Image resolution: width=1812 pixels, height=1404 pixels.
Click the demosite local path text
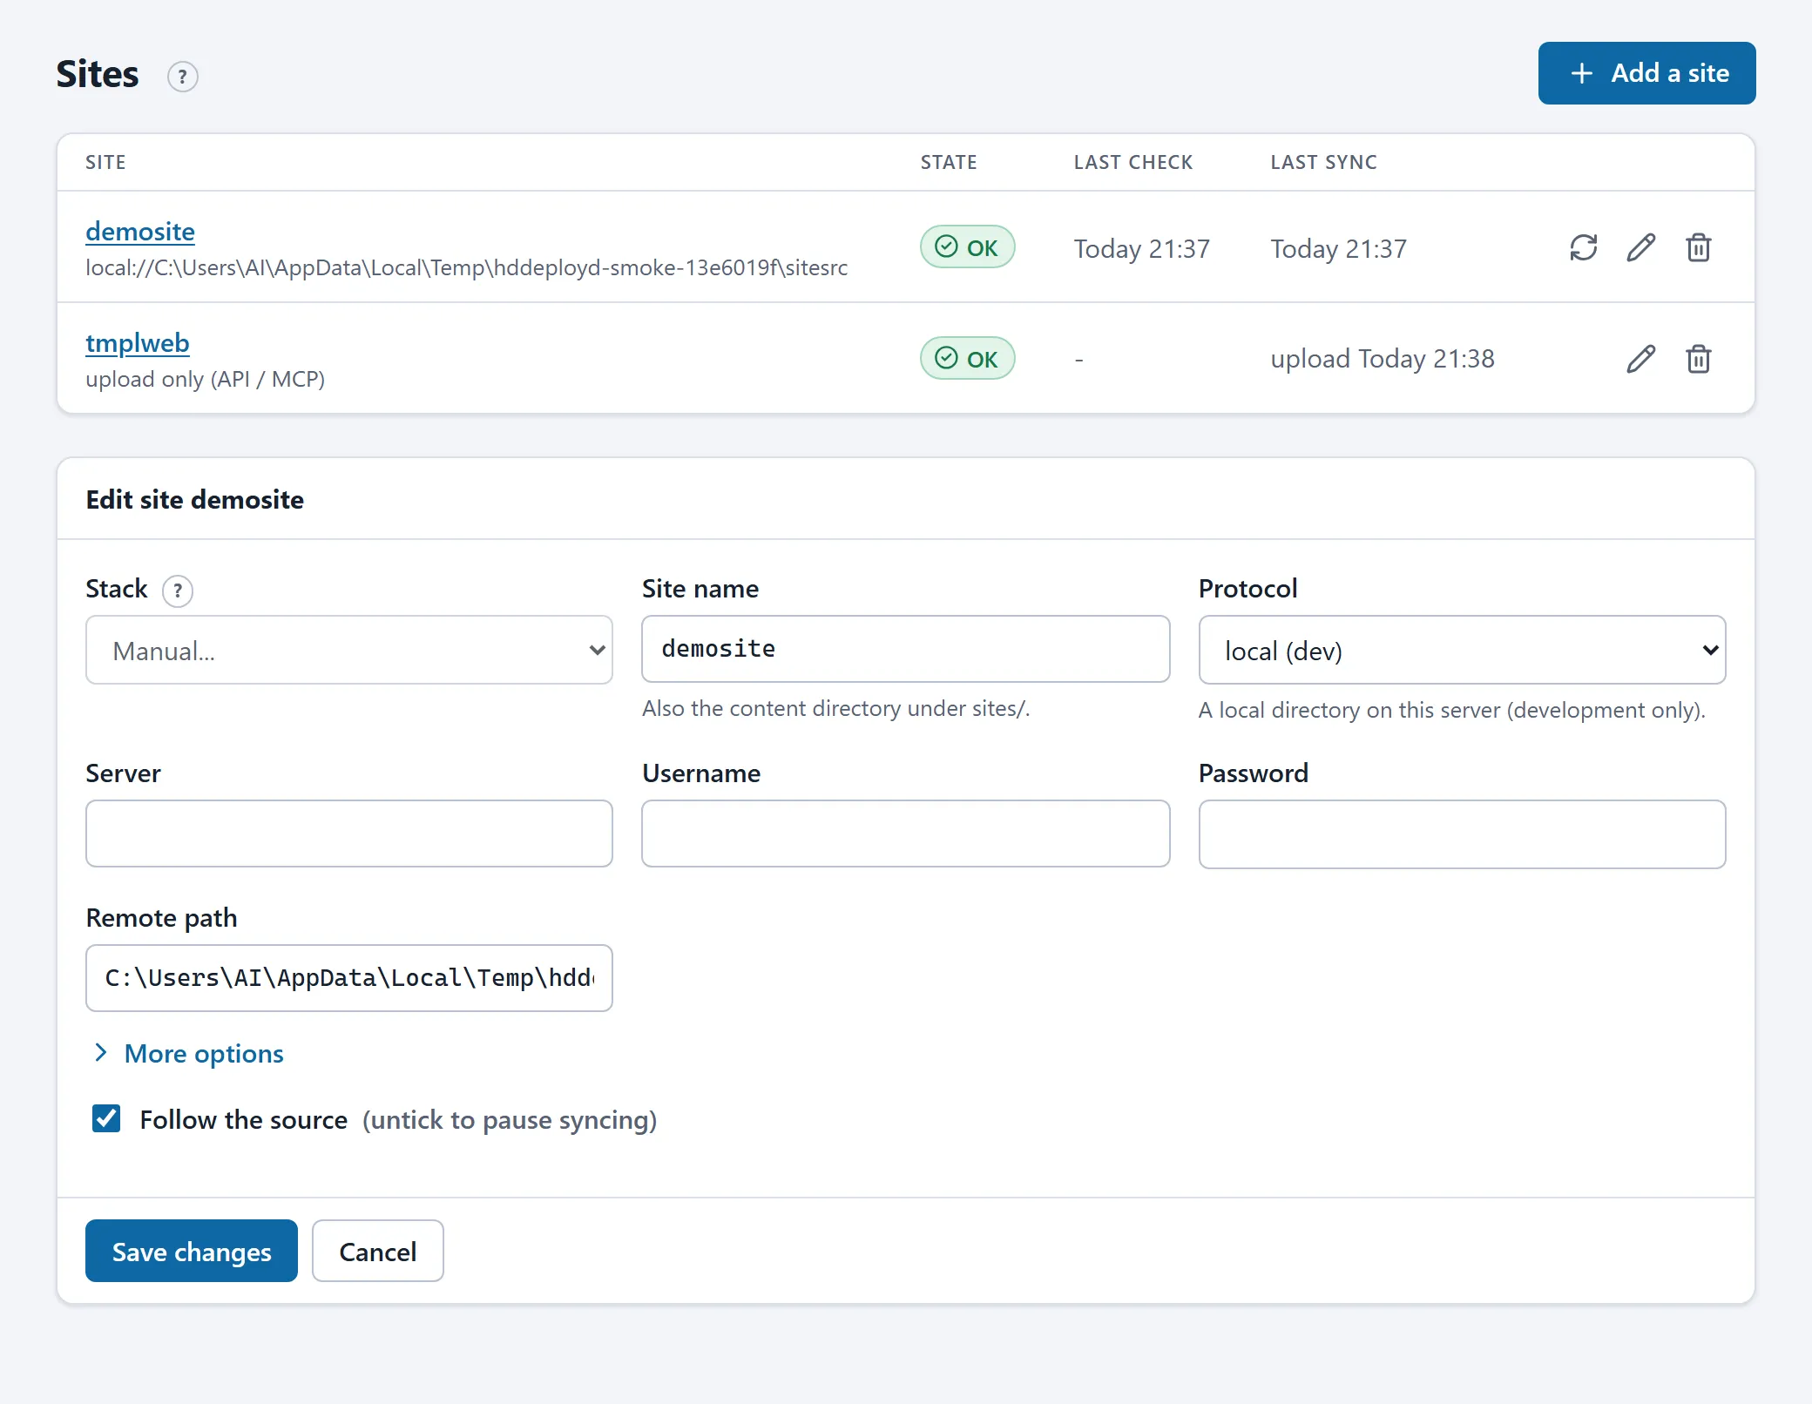467,267
